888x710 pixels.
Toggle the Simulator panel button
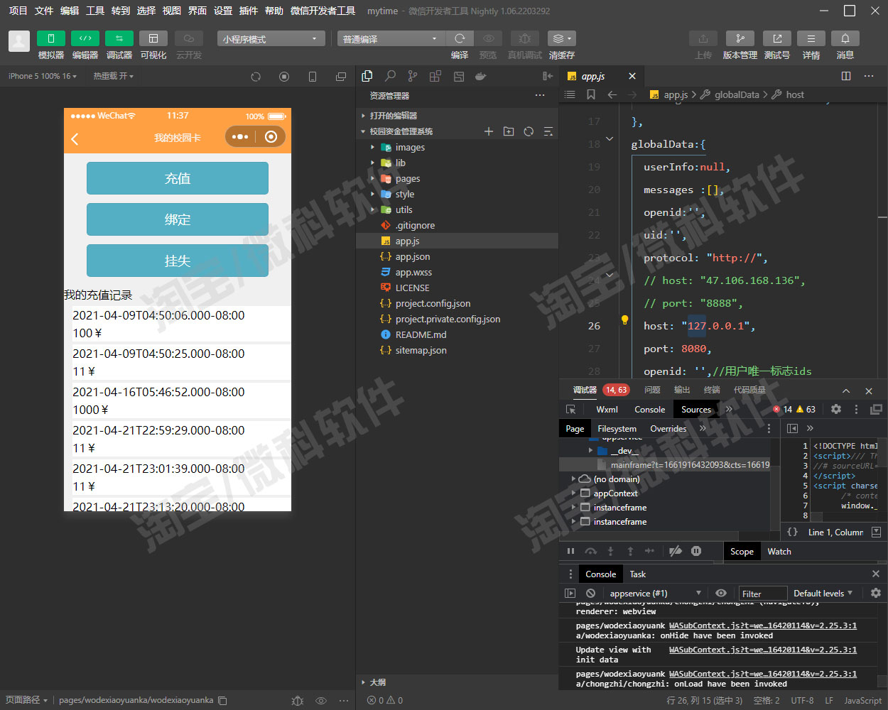tap(51, 38)
